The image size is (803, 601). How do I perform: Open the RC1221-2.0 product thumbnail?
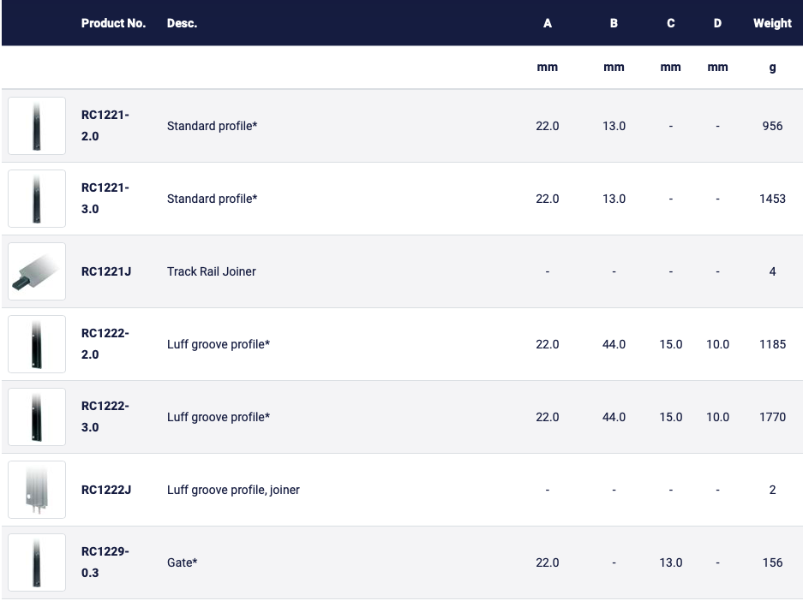tap(37, 126)
